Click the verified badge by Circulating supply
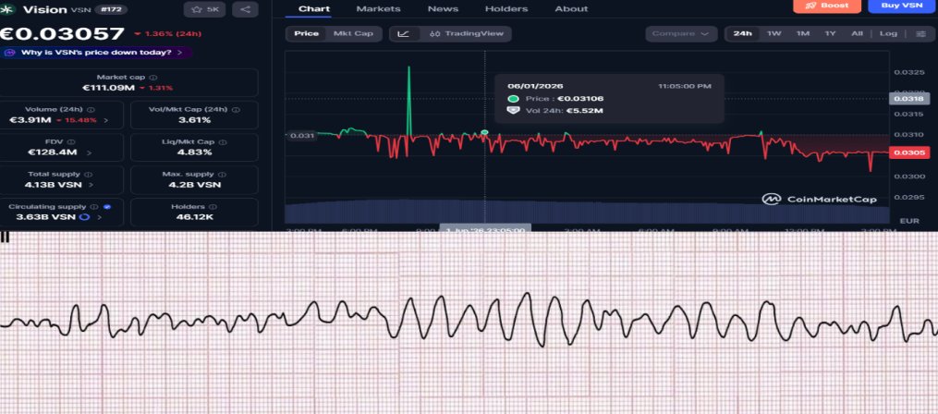The image size is (938, 414). [107, 206]
